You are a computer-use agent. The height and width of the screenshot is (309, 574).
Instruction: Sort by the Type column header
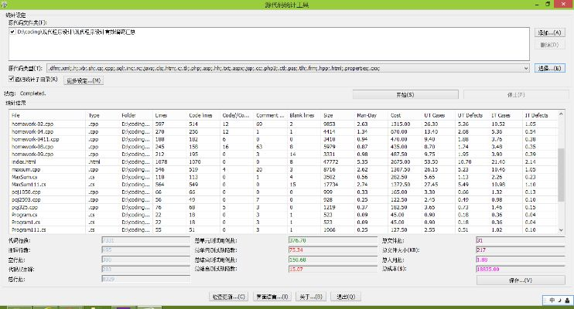[102, 115]
